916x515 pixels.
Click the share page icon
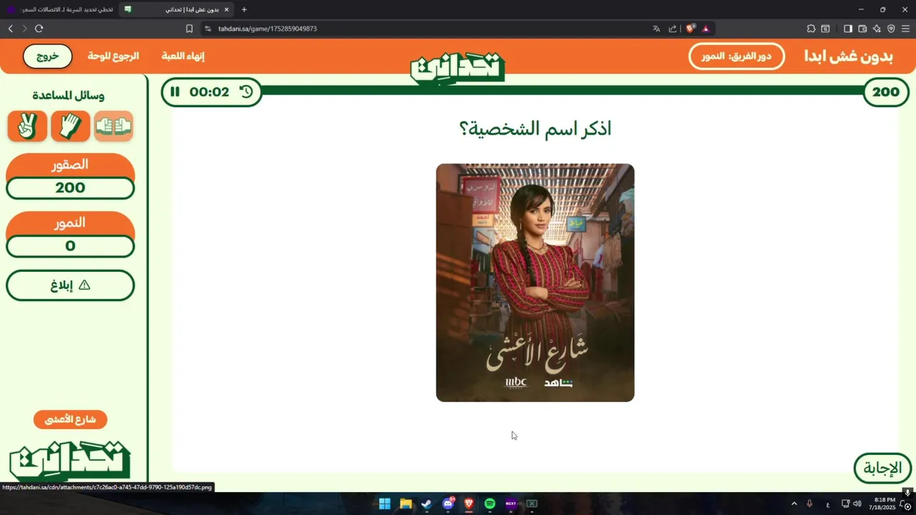(x=673, y=29)
